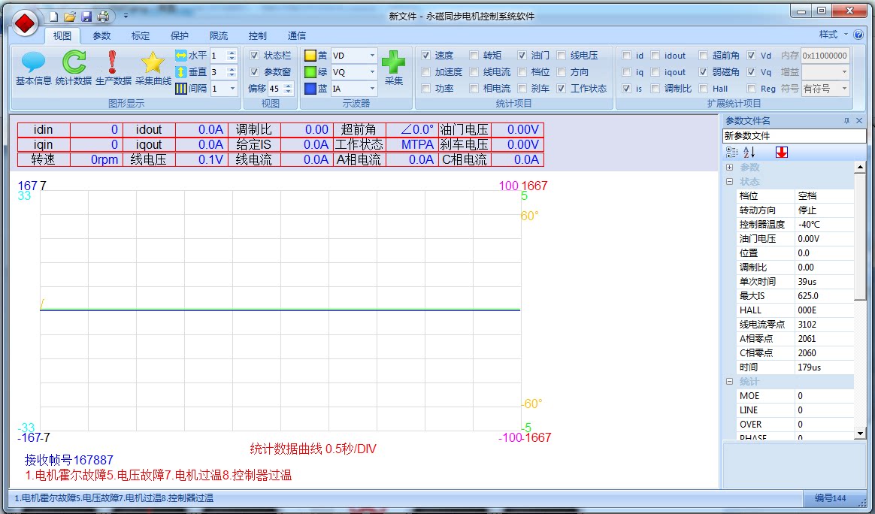The image size is (875, 514).
Task: Click the 统计数据 green refresh icon
Action: pyautogui.click(x=74, y=62)
